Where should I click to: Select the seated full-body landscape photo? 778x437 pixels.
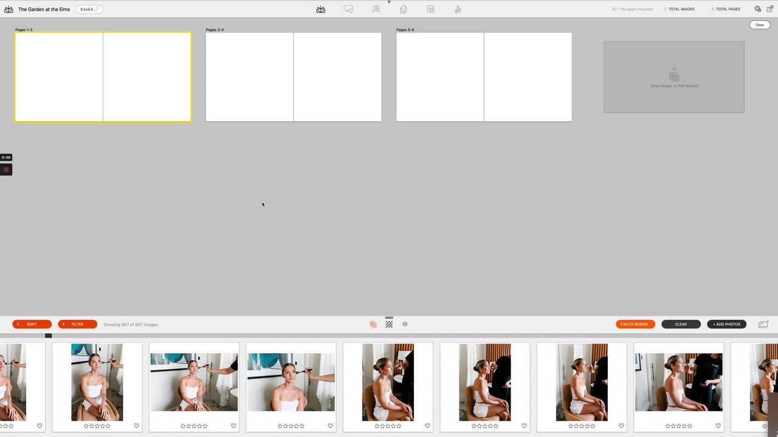(194, 382)
